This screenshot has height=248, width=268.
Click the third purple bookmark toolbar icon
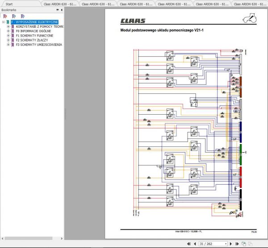23,16
